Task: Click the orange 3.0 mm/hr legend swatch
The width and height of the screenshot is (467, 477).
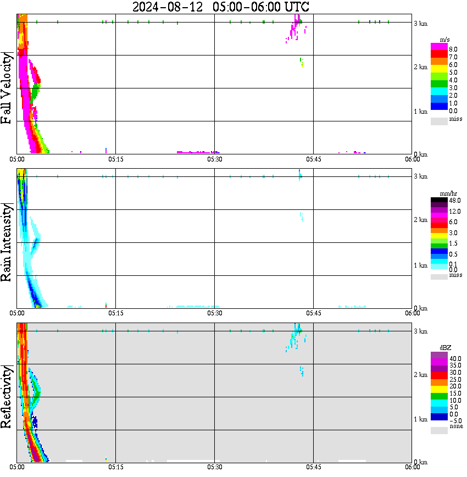Action: [x=439, y=231]
